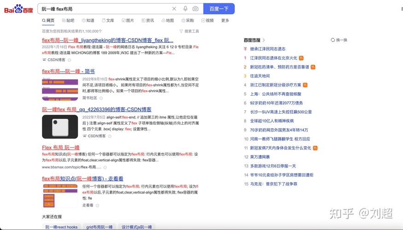Open hot search 继承江泽民同志遗志
The image size is (403, 230).
[268, 49]
